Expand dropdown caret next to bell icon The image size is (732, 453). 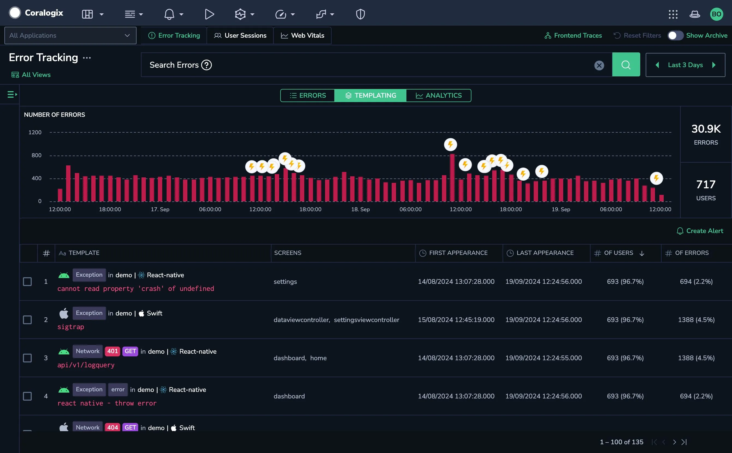pyautogui.click(x=181, y=14)
